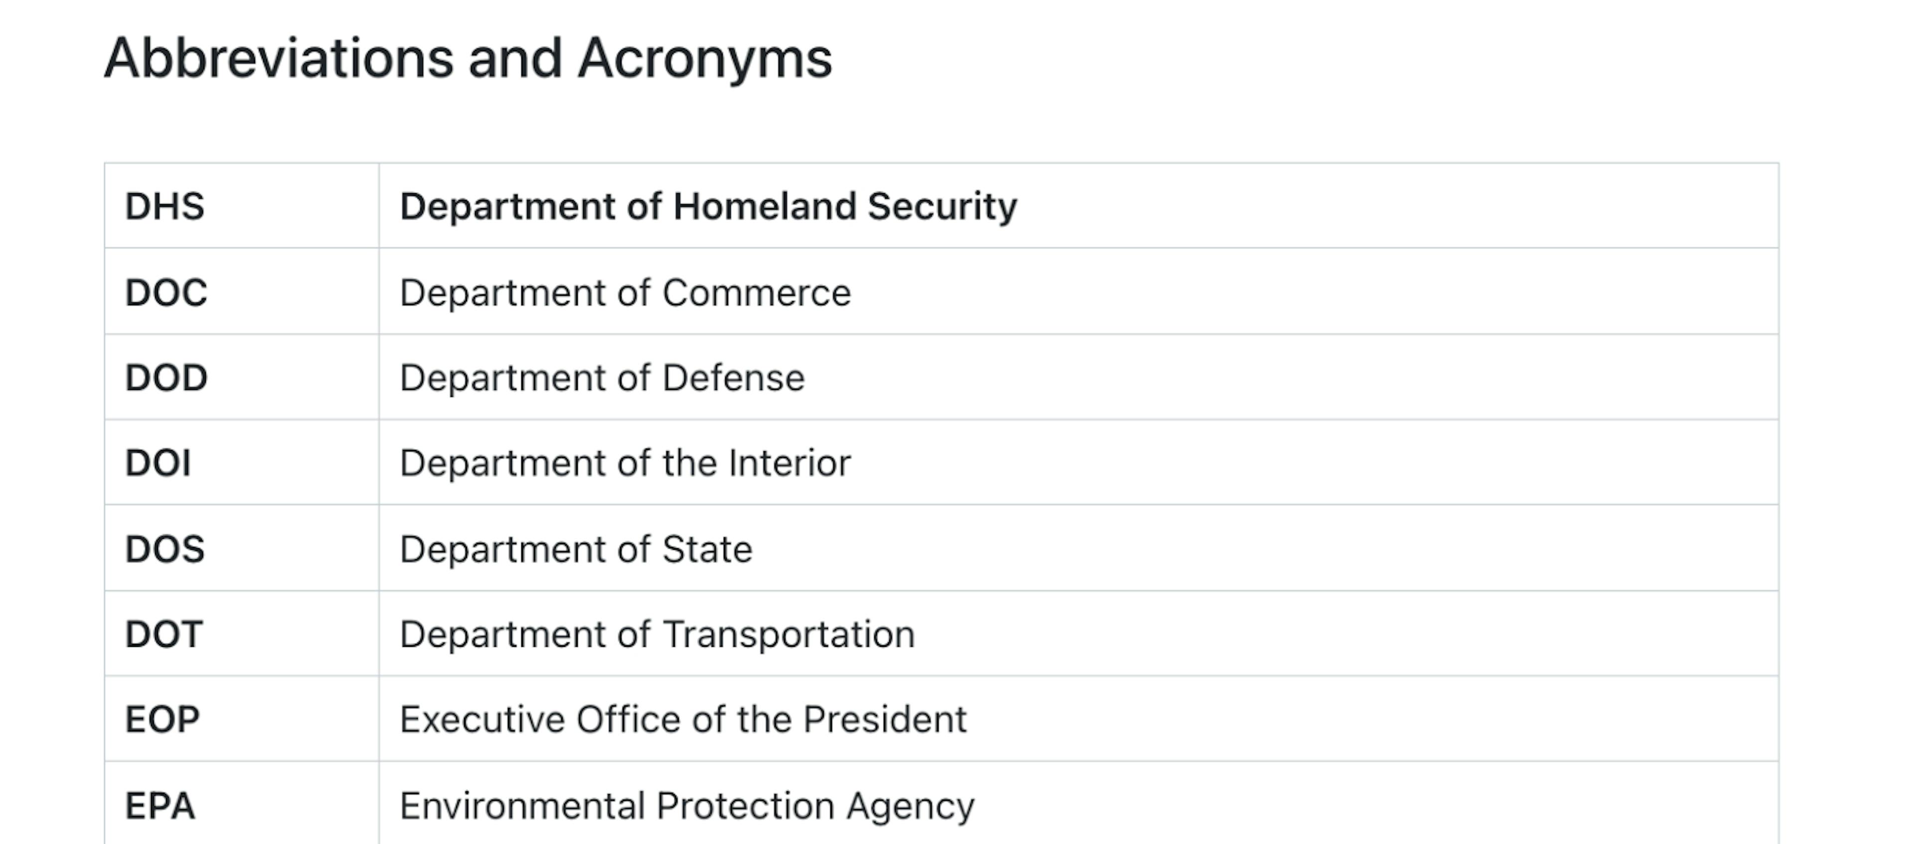Image resolution: width=1914 pixels, height=844 pixels.
Task: Click "Executive Office of the President" text
Action: click(683, 720)
